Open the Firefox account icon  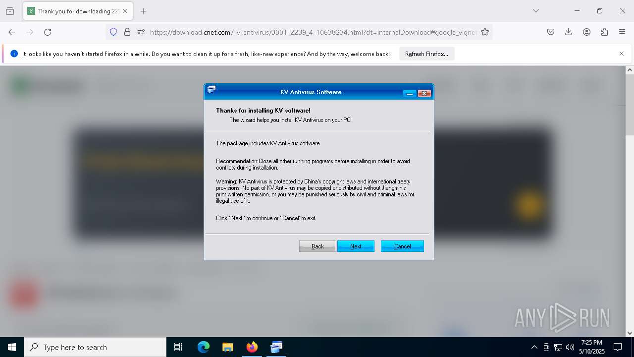click(586, 32)
